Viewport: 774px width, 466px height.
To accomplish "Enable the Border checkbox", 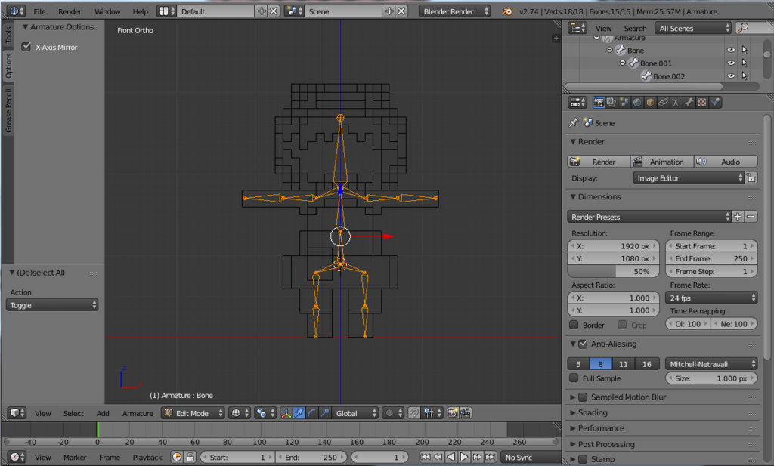I will [x=574, y=325].
